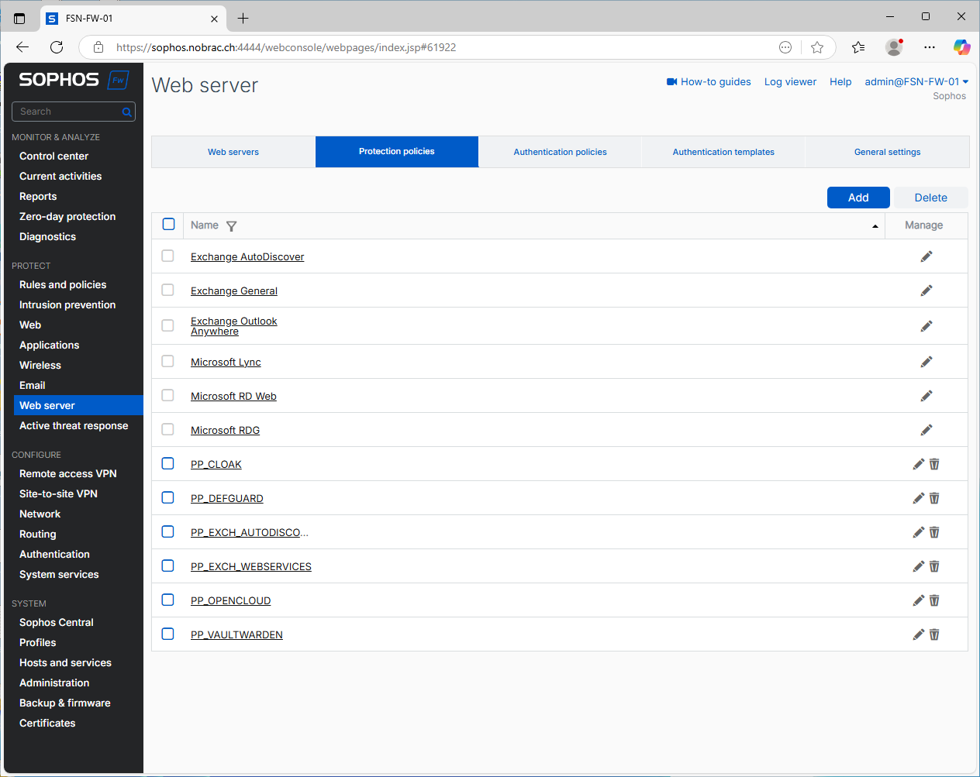Click the edit pencil for PP_VAULTWARDEN

pos(919,634)
